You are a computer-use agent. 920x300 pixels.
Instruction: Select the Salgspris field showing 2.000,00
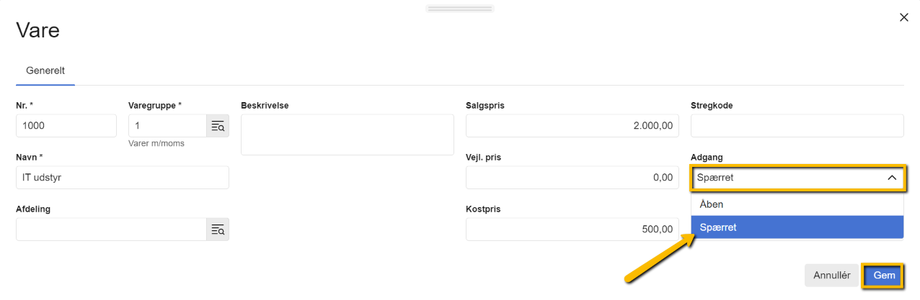click(x=572, y=126)
